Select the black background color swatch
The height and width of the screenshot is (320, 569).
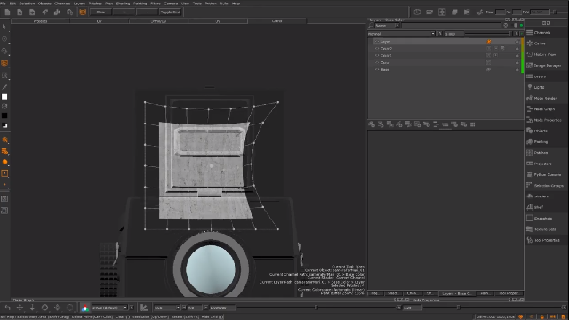(4, 116)
